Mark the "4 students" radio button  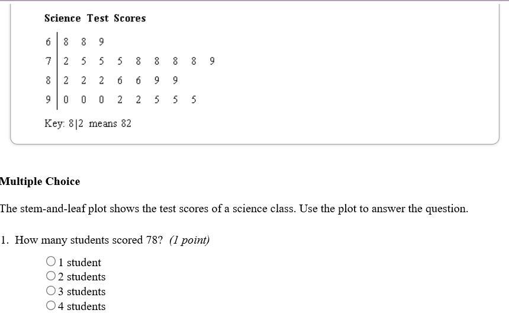pos(51,305)
